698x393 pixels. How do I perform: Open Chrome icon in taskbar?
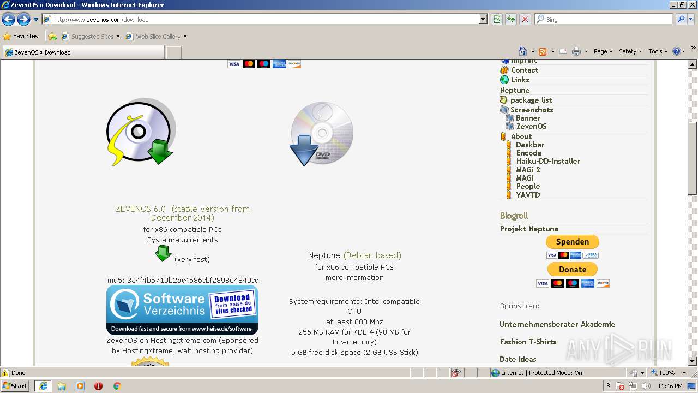coord(117,386)
